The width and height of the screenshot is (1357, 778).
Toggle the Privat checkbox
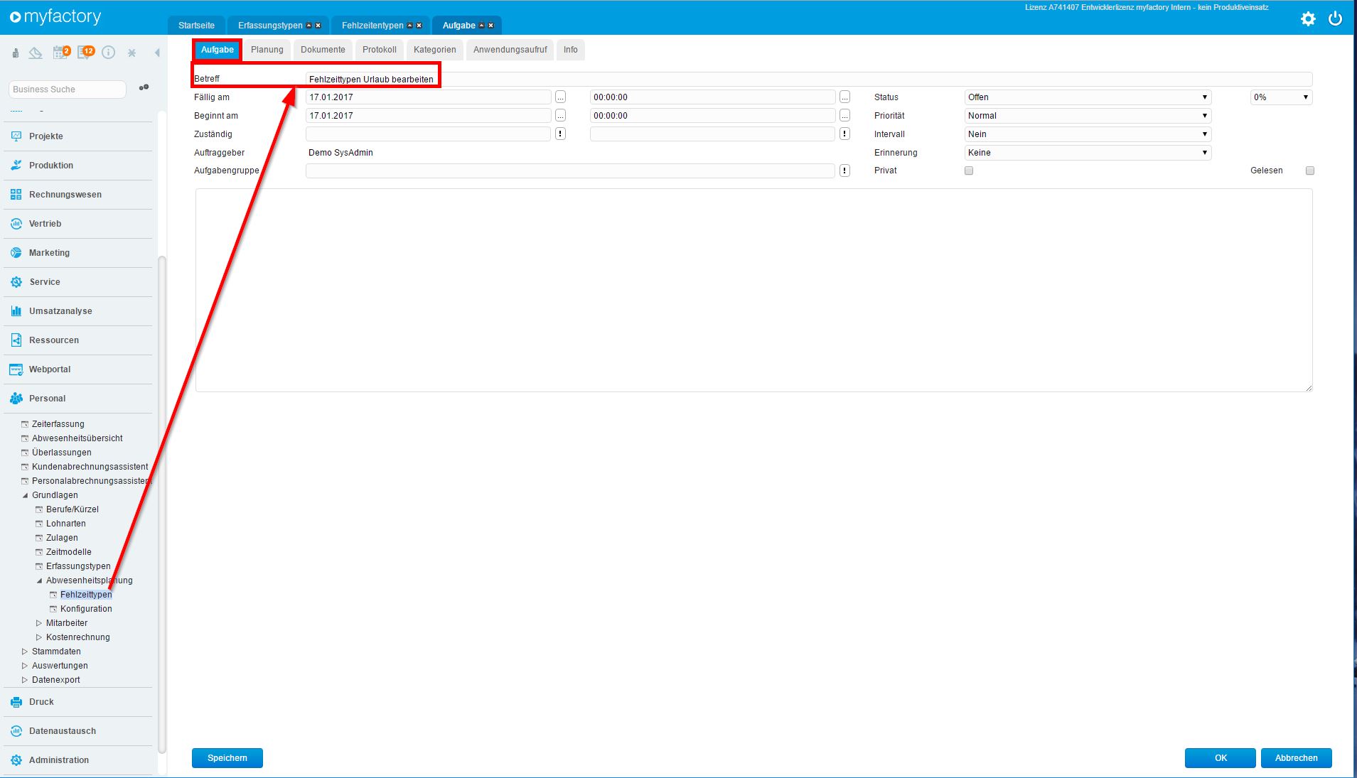pos(968,171)
